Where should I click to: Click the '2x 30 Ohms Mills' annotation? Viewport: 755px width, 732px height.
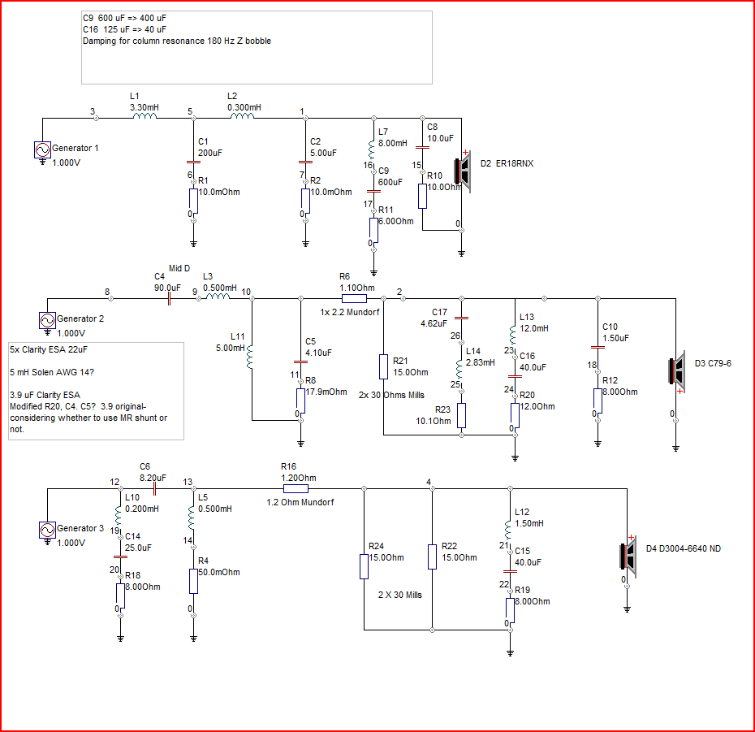pyautogui.click(x=391, y=395)
